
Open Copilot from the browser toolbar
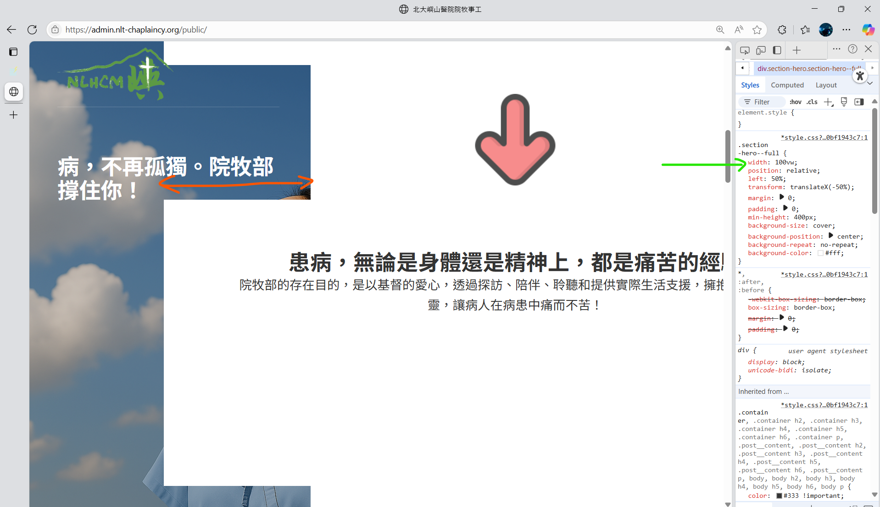click(868, 30)
